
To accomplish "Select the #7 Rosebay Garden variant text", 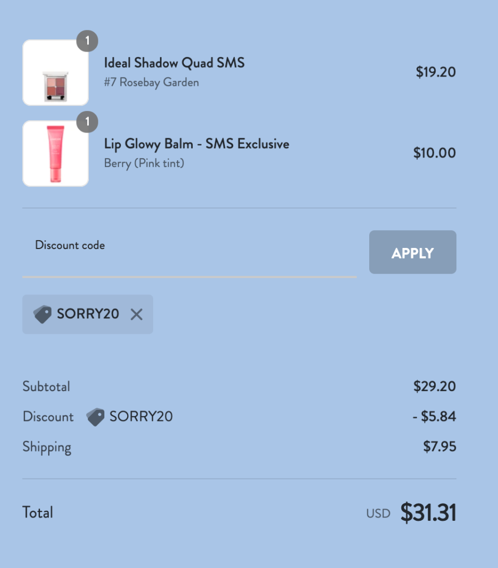I will click(x=151, y=83).
